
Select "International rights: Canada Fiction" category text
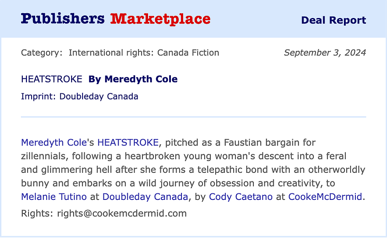[144, 53]
